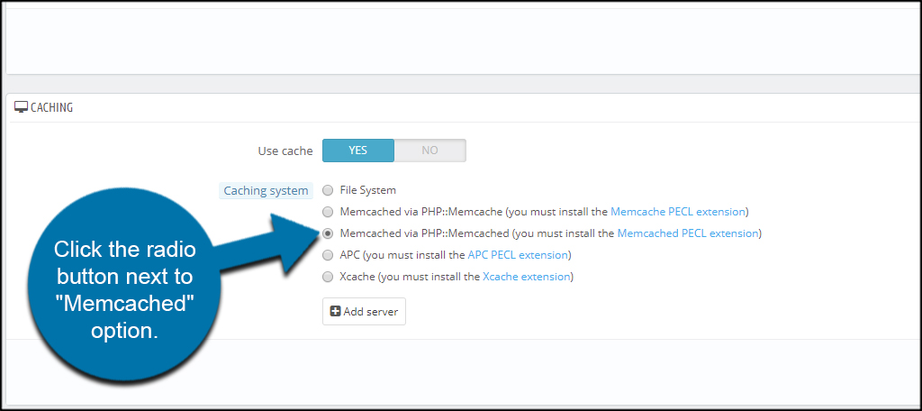The image size is (922, 411).
Task: Click the Caching system field label
Action: pos(266,190)
